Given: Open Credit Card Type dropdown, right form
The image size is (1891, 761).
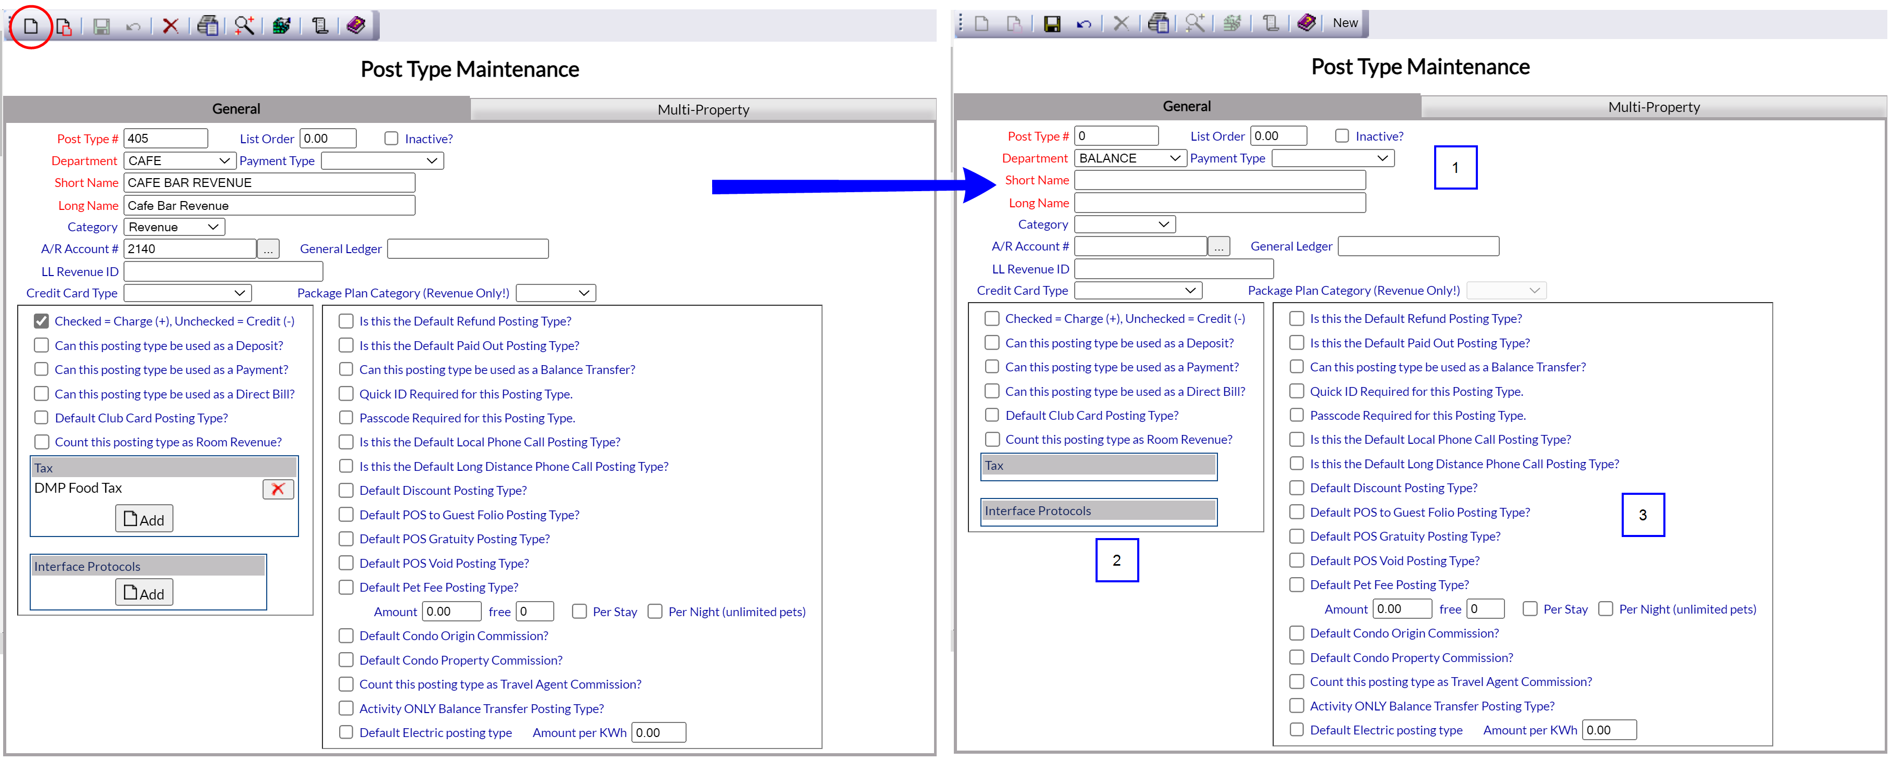Looking at the screenshot, I should pos(1139,291).
